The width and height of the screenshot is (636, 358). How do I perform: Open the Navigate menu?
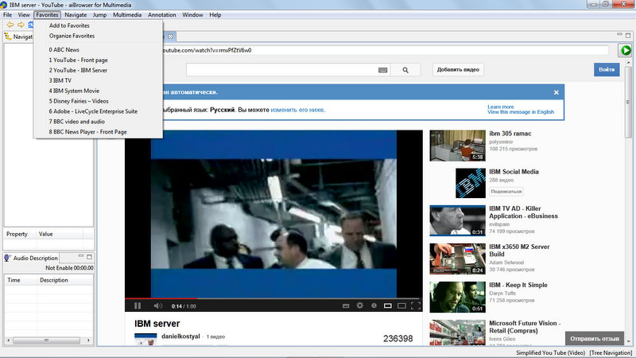[x=76, y=14]
